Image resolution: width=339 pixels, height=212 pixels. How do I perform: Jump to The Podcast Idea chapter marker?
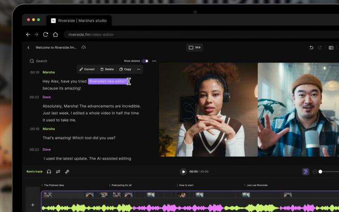coord(54,185)
